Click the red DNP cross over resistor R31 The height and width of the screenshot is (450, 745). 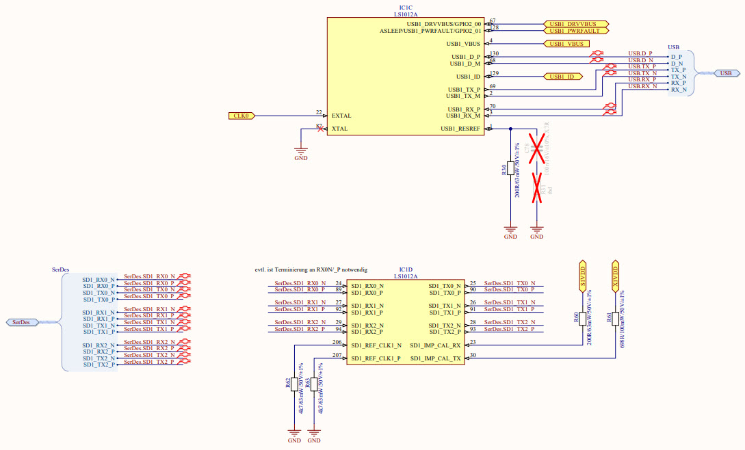tap(536, 188)
